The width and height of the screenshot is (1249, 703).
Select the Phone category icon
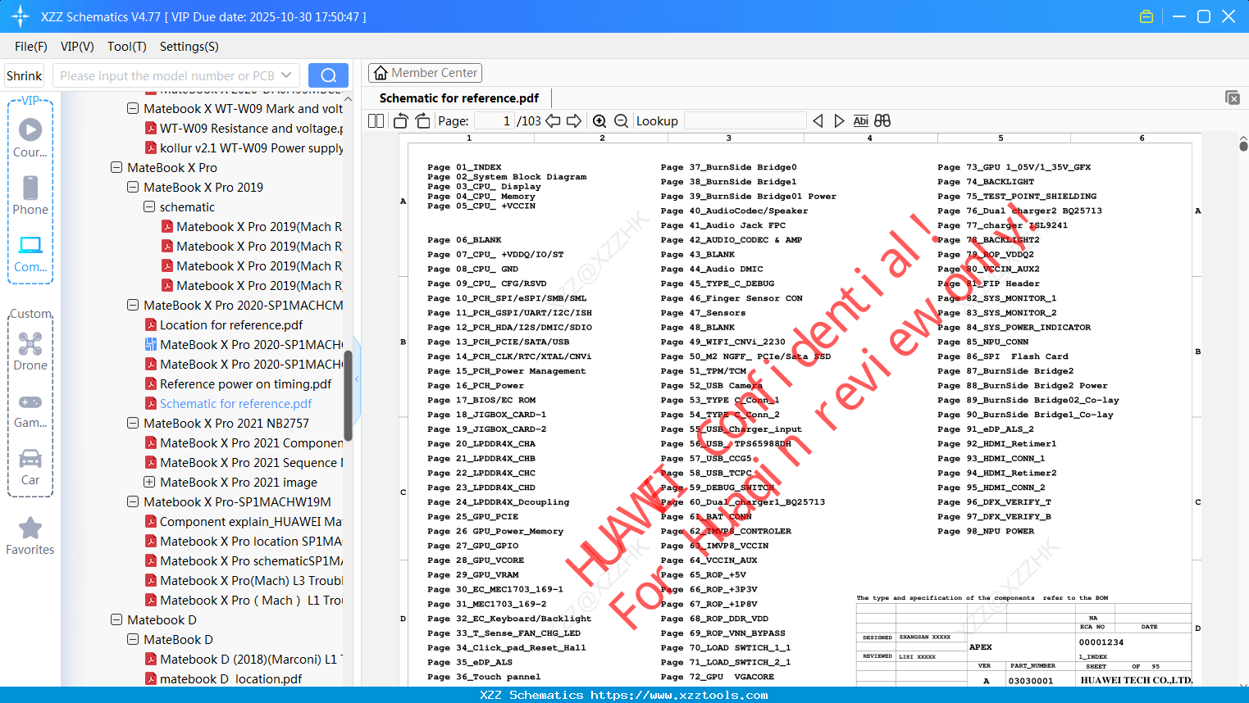(30, 195)
